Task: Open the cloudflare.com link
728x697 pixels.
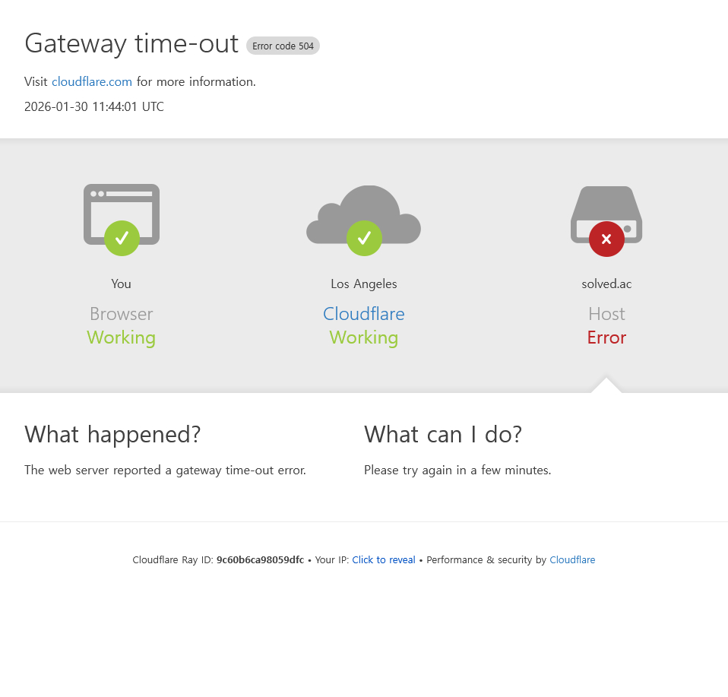Action: click(92, 82)
